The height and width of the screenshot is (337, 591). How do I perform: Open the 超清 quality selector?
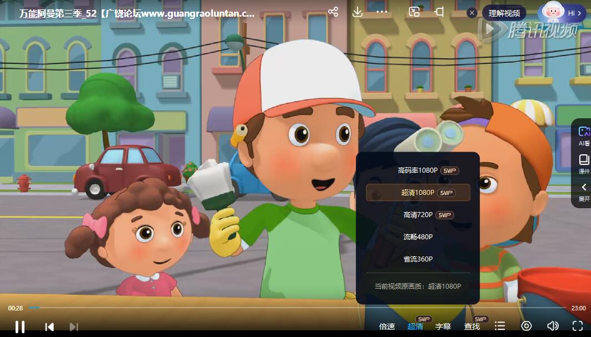pyautogui.click(x=415, y=326)
